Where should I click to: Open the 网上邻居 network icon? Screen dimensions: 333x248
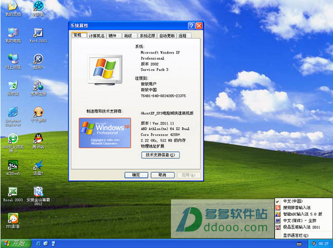tap(13, 61)
